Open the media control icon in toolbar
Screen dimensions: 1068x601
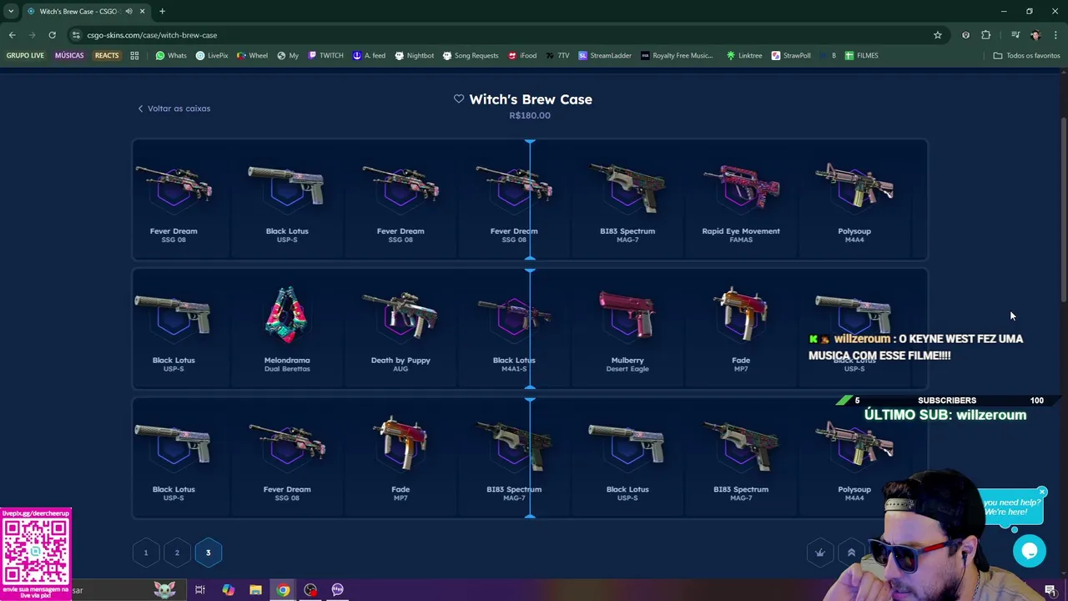tap(1015, 35)
